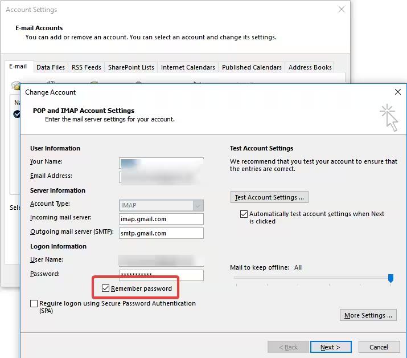Screen dimensions: 407x358
Task: Open the SharePoint Lists tab
Action: coord(131,67)
